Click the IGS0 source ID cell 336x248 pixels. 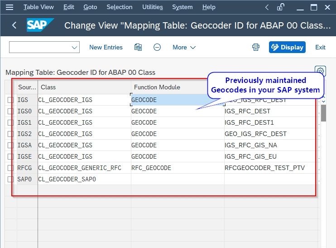pyautogui.click(x=27, y=112)
